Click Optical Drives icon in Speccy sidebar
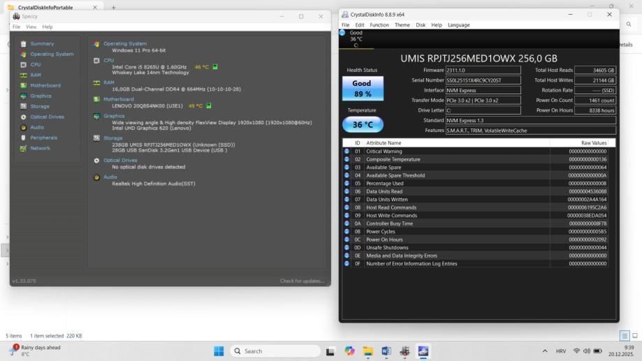 tap(23, 117)
